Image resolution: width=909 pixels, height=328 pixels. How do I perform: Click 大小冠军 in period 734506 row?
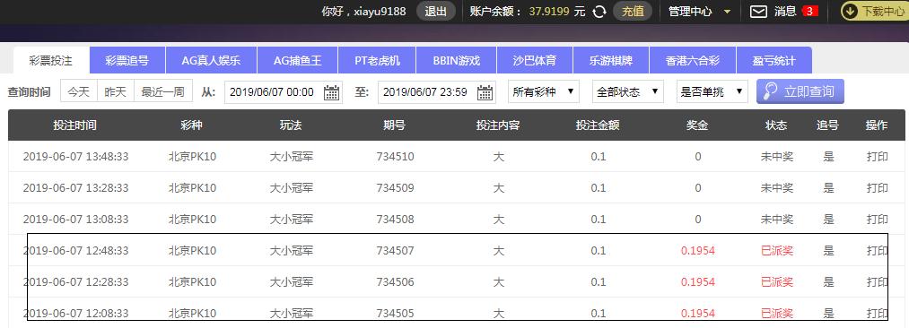click(292, 281)
